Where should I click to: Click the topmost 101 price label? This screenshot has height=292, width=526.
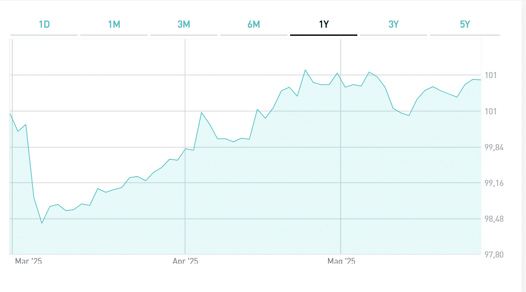(x=491, y=76)
